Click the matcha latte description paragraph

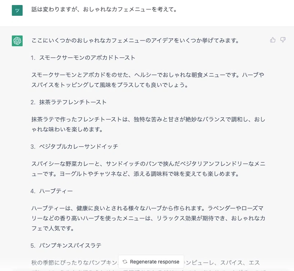pyautogui.click(x=148, y=124)
